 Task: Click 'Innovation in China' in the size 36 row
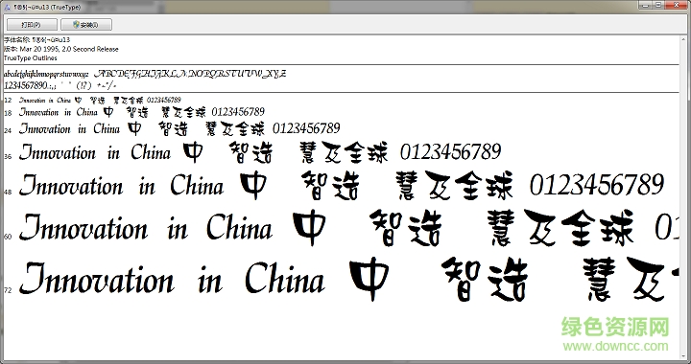[95, 152]
